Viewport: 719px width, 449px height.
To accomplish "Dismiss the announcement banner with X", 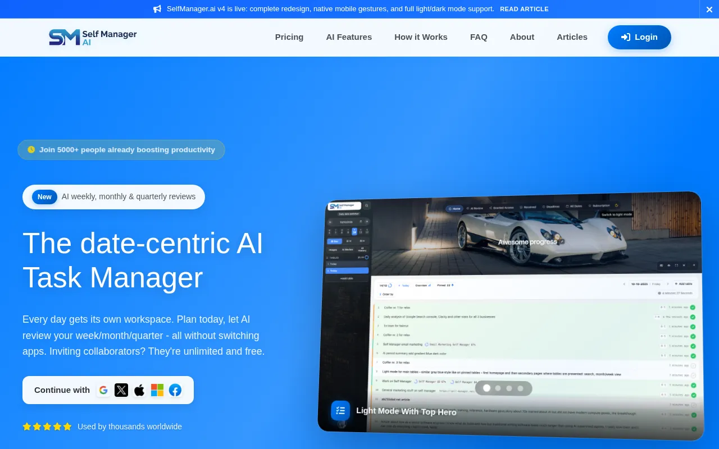I will 709,10.
